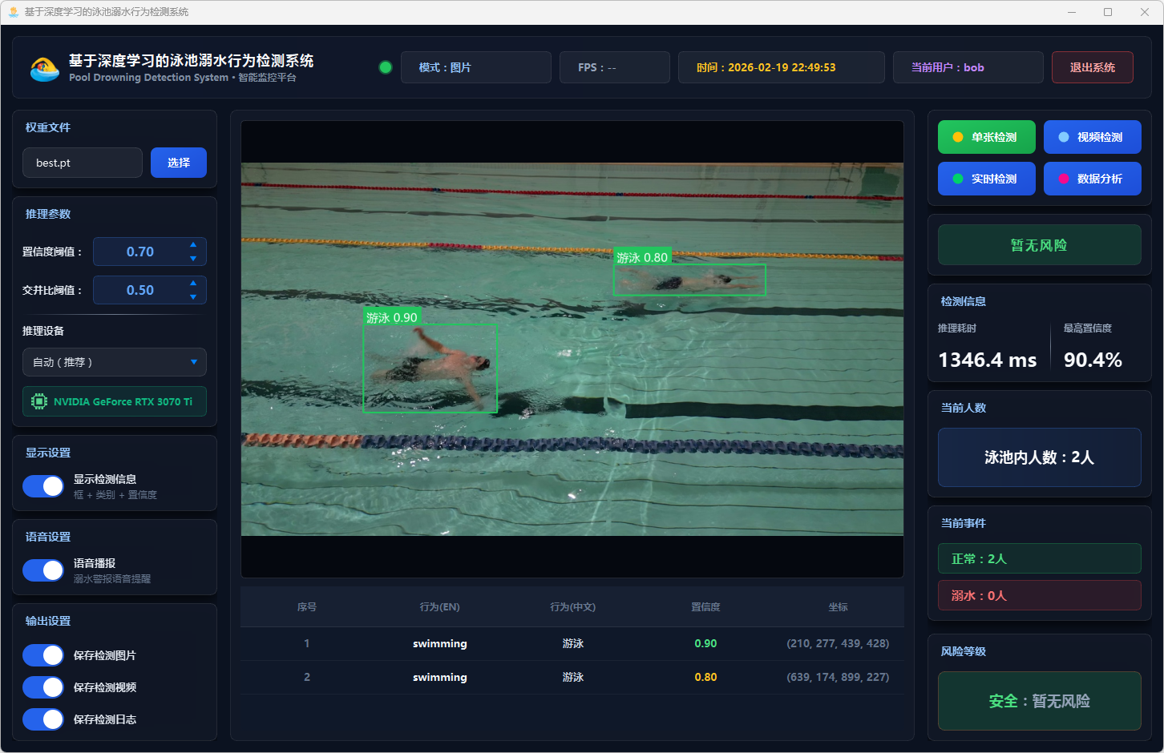Disable the 语音播报 switch
1164x753 pixels.
[x=43, y=570]
